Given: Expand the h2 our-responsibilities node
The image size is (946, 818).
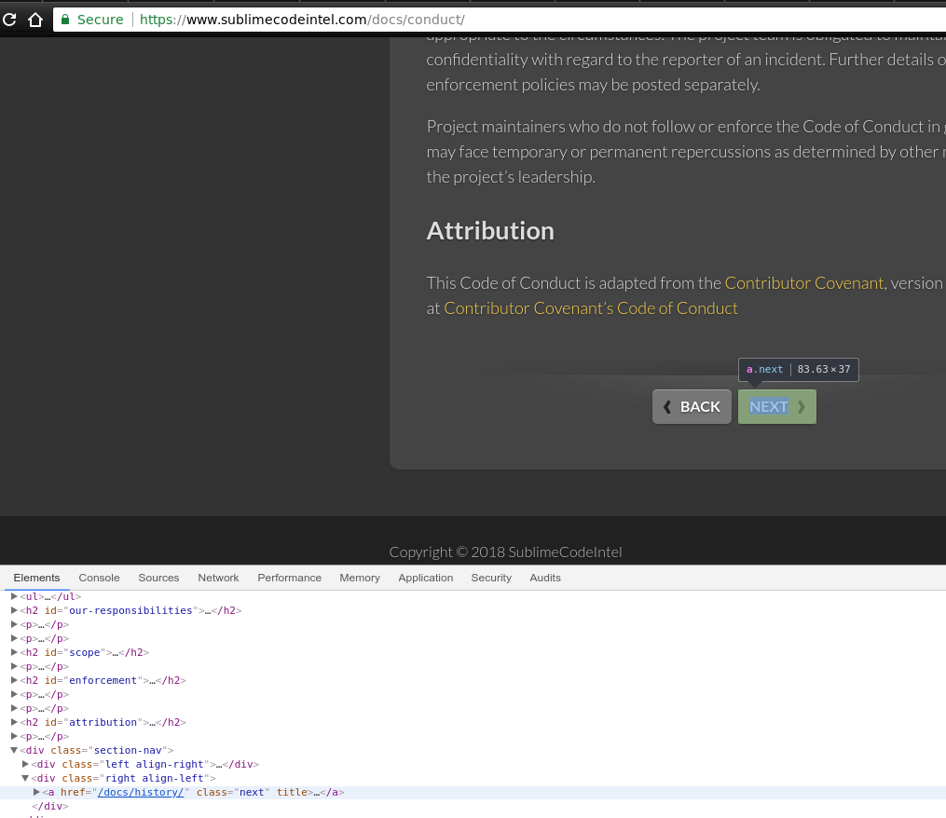Looking at the screenshot, I should 14,610.
